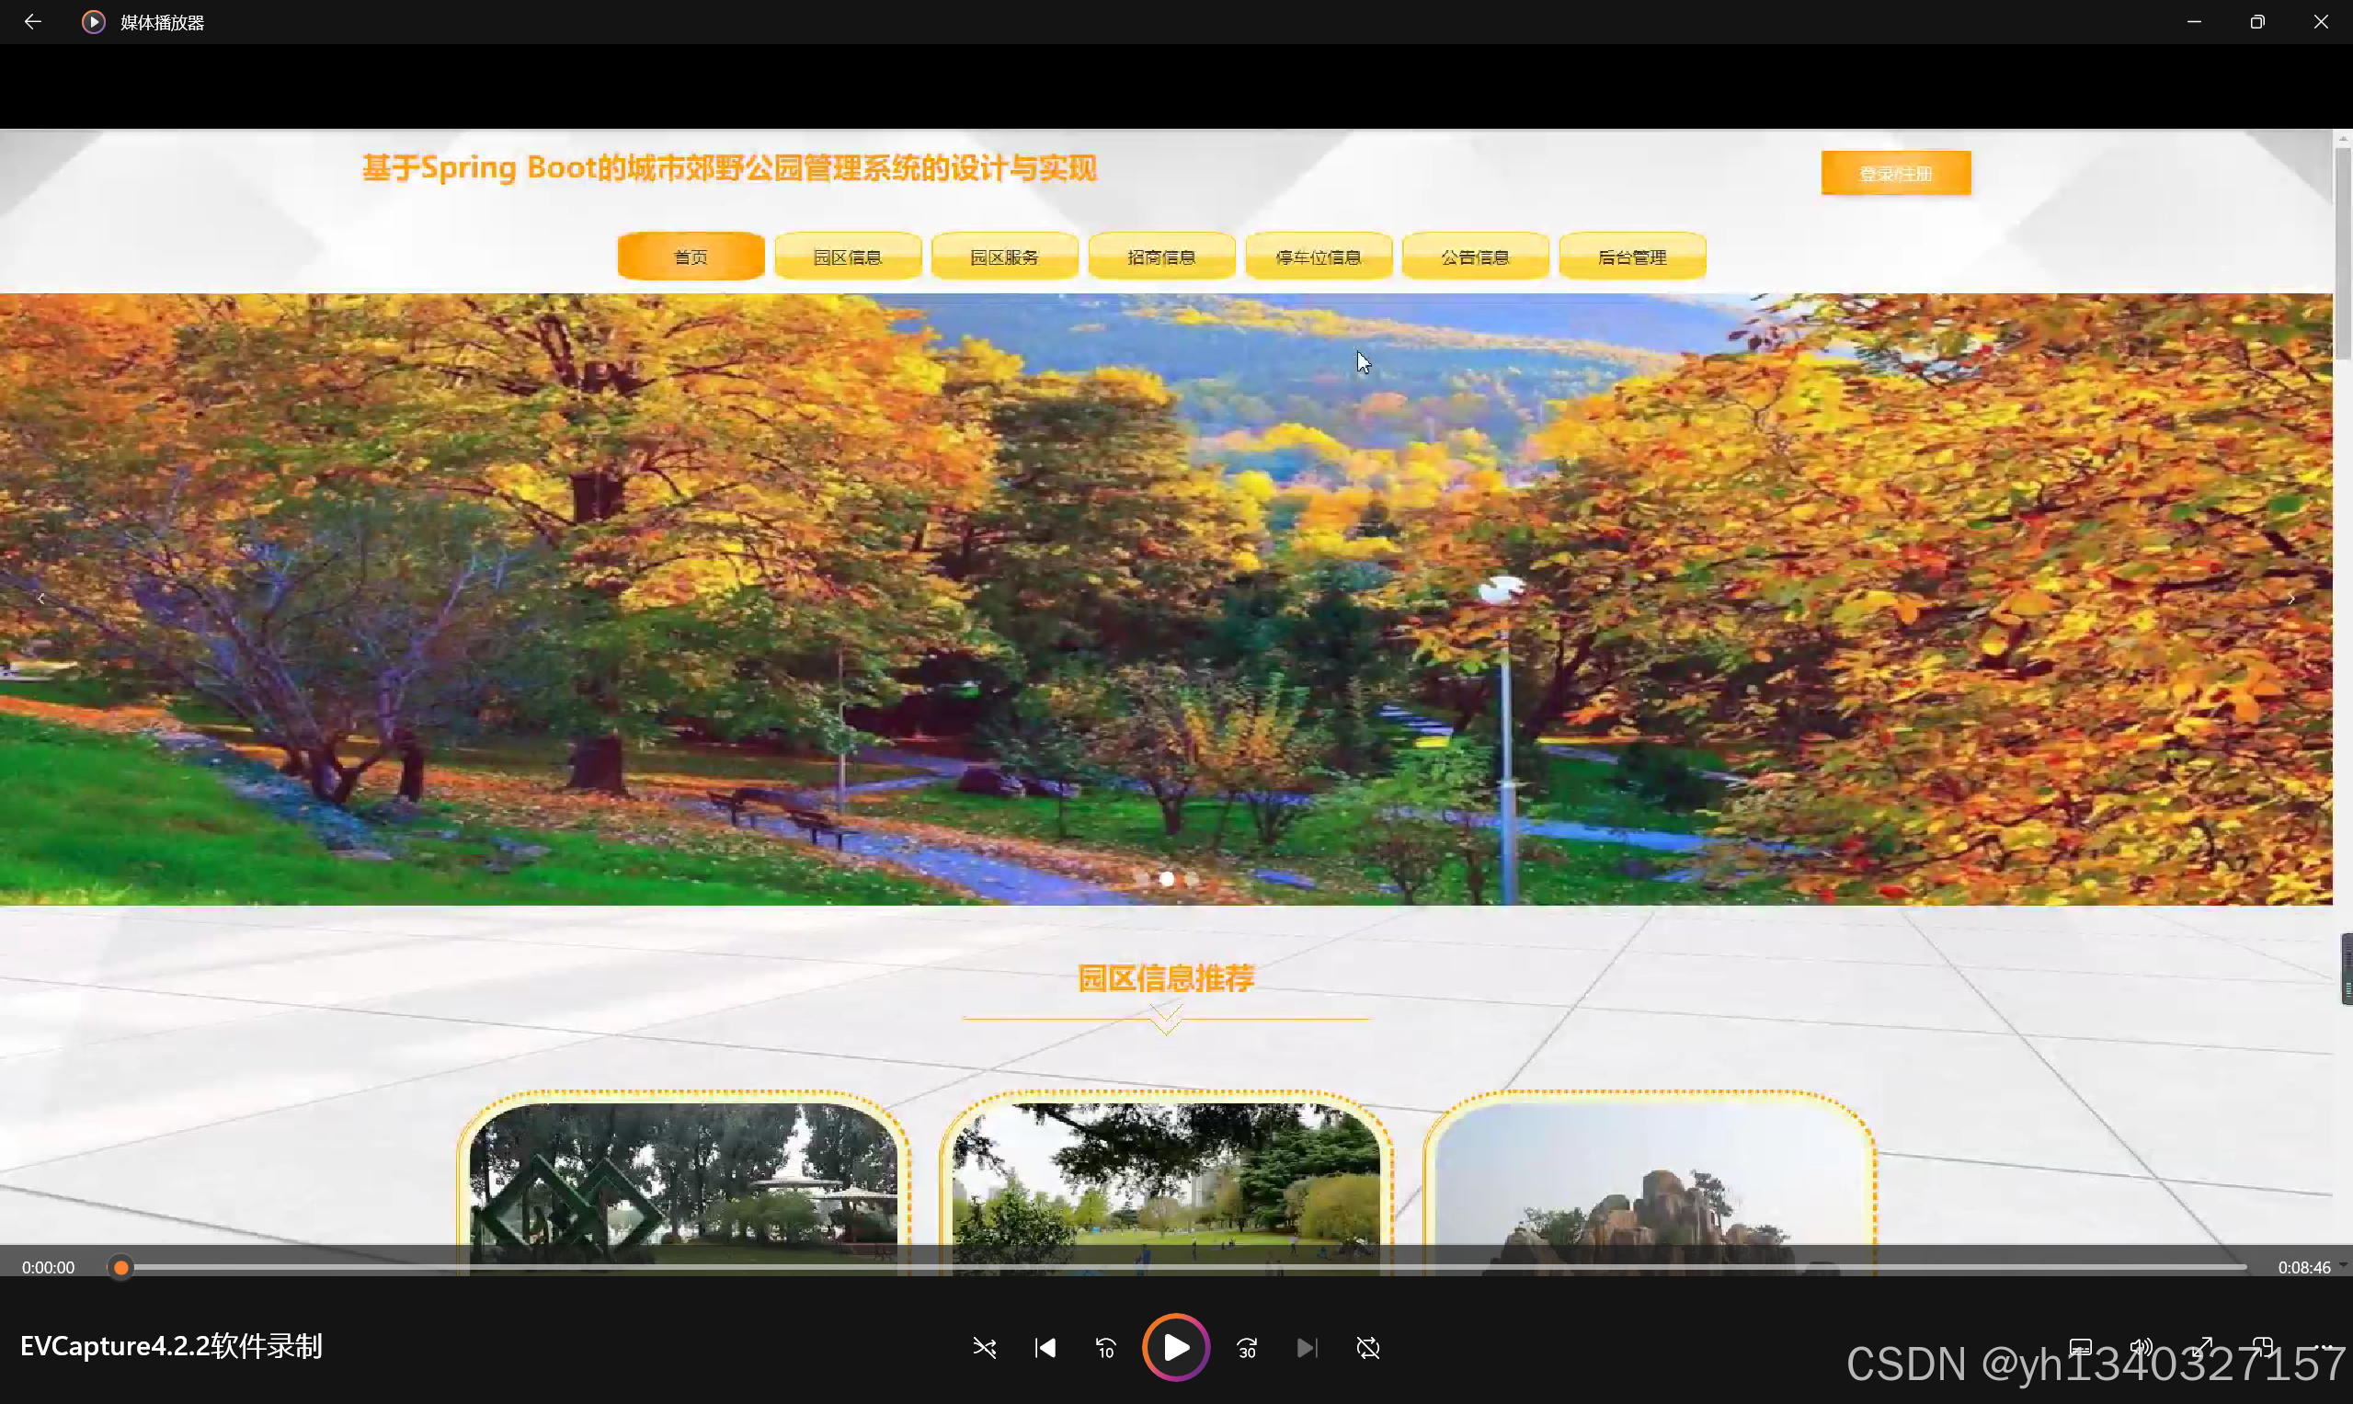Select the 首页 navigation tab
2353x1404 pixels.
pos(691,257)
